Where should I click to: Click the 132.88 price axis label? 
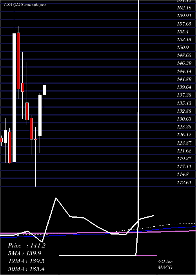pos(184,111)
